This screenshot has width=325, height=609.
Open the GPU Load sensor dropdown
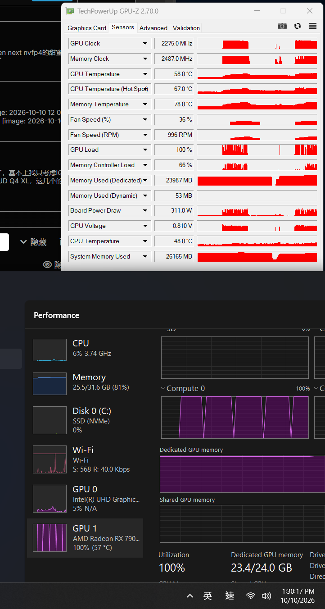145,150
